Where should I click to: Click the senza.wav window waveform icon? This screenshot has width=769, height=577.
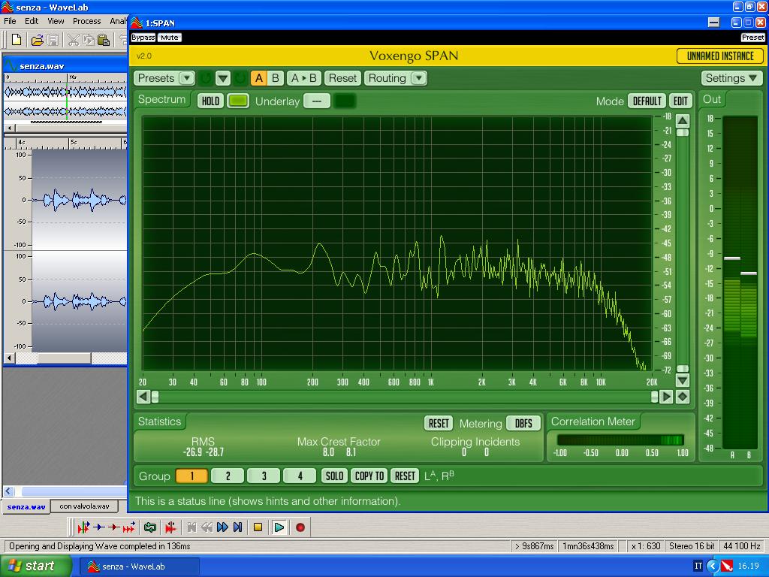(x=11, y=66)
